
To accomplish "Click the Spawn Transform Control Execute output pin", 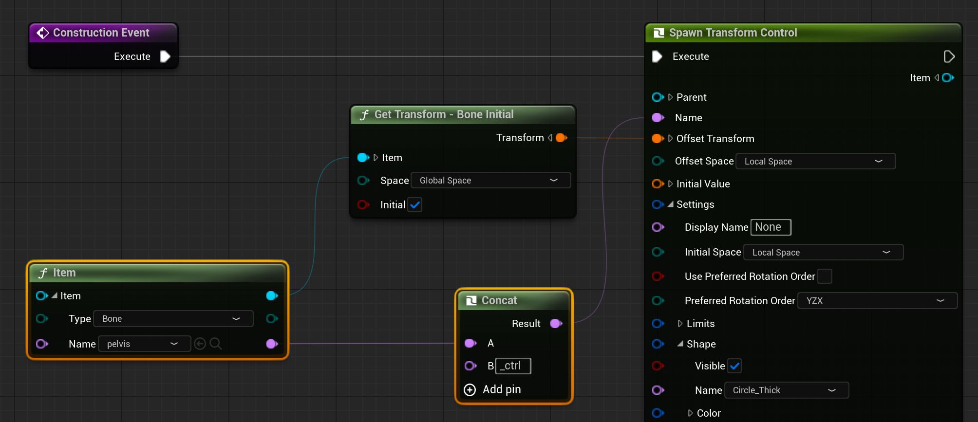I will [x=949, y=56].
